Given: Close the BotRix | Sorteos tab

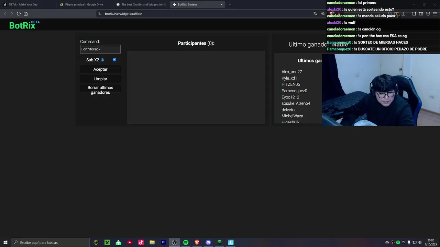Looking at the screenshot, I should 221,4.
